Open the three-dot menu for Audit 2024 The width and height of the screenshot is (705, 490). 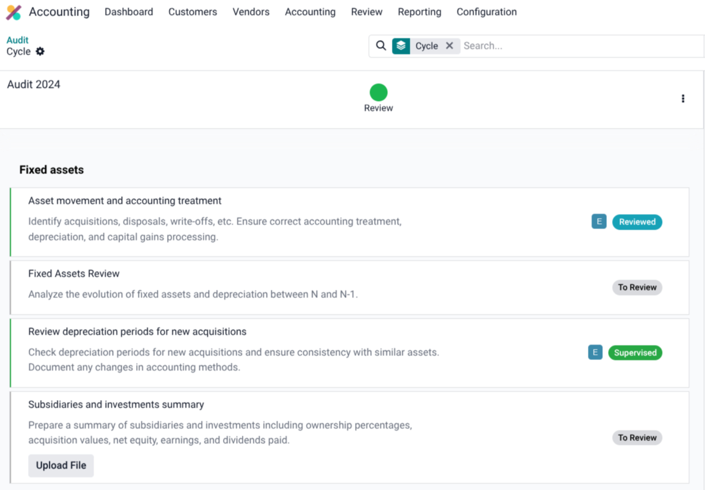[x=683, y=98]
